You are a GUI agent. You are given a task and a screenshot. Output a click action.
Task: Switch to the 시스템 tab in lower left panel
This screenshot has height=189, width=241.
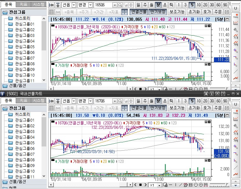click(38, 100)
